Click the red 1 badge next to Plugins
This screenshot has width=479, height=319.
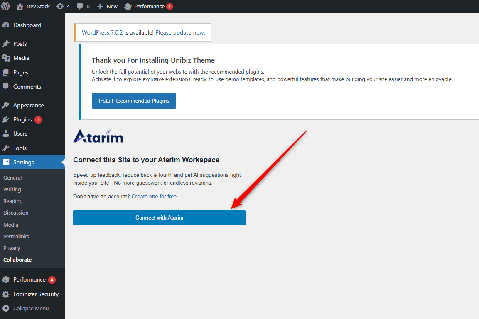click(x=38, y=120)
